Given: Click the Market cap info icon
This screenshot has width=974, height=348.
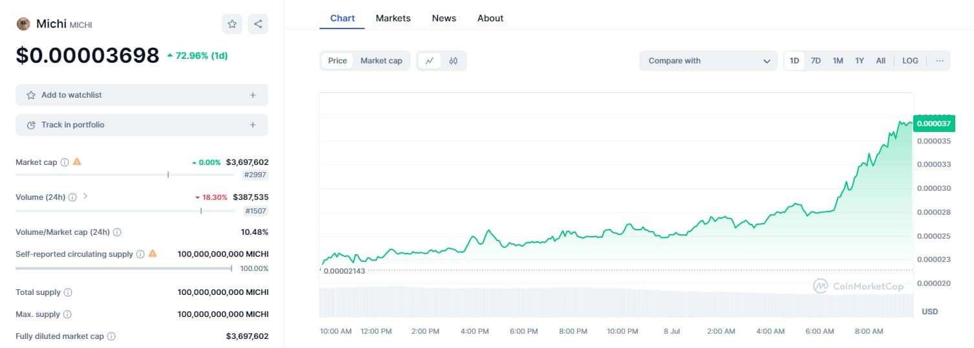Looking at the screenshot, I should click(65, 162).
